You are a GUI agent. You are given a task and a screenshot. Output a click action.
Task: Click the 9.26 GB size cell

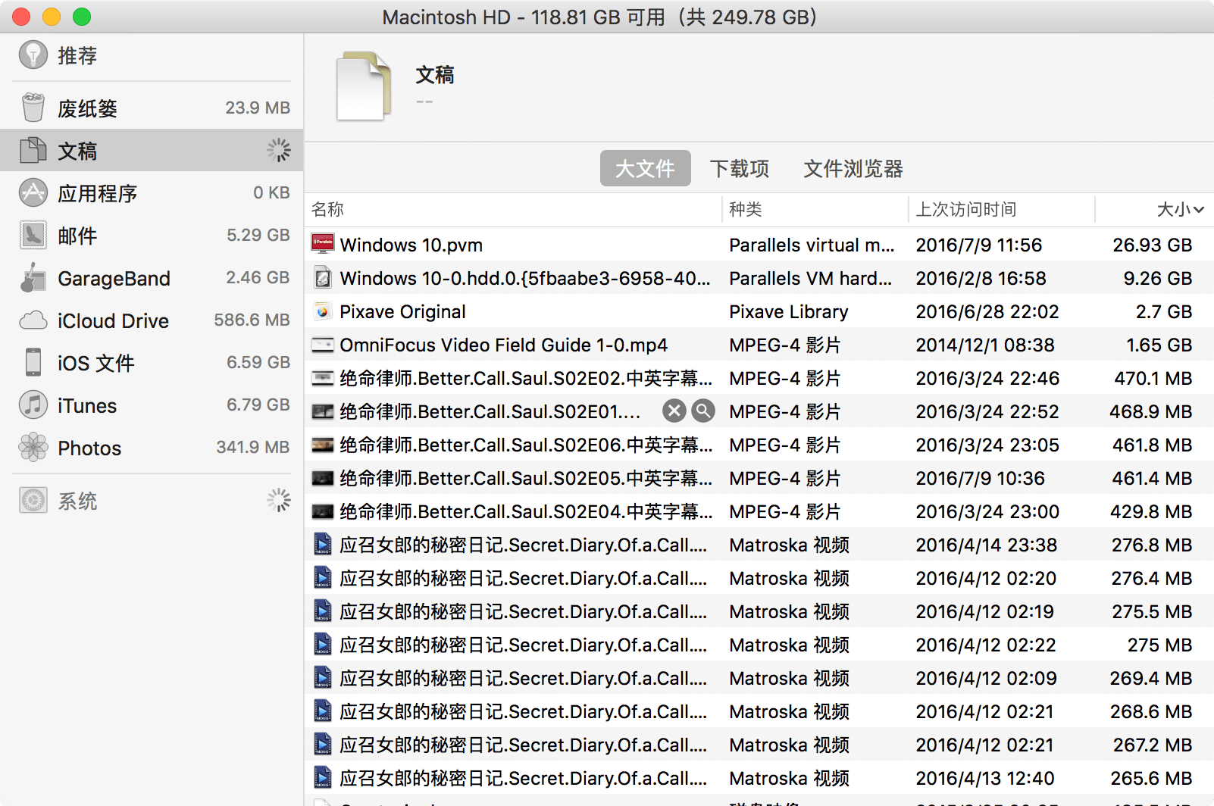1157,278
